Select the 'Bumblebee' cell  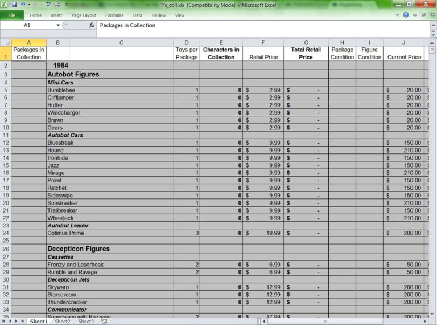pos(110,90)
